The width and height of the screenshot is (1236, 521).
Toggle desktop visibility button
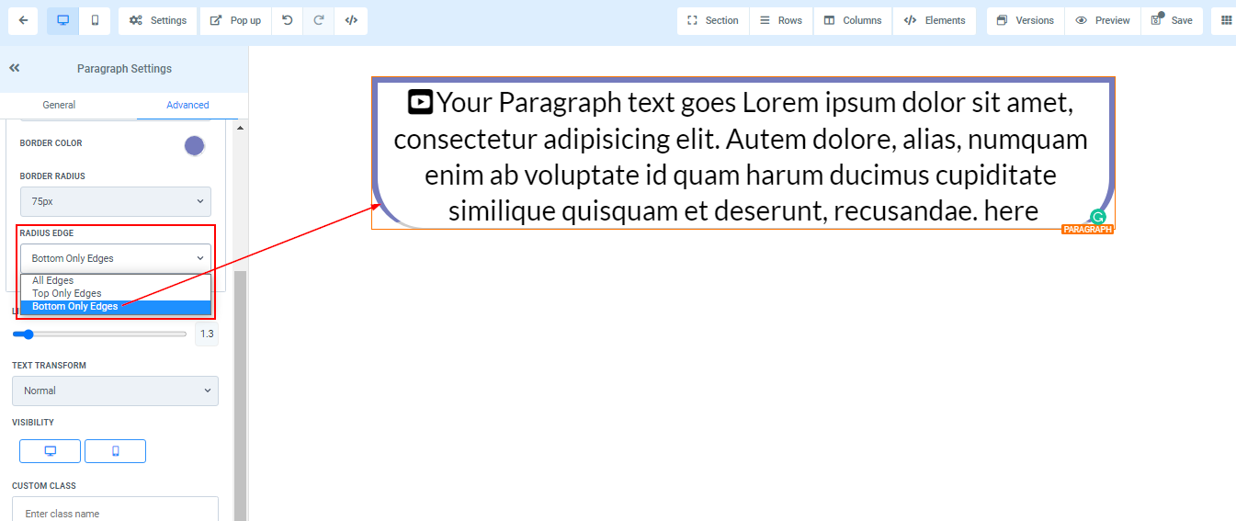pos(51,451)
